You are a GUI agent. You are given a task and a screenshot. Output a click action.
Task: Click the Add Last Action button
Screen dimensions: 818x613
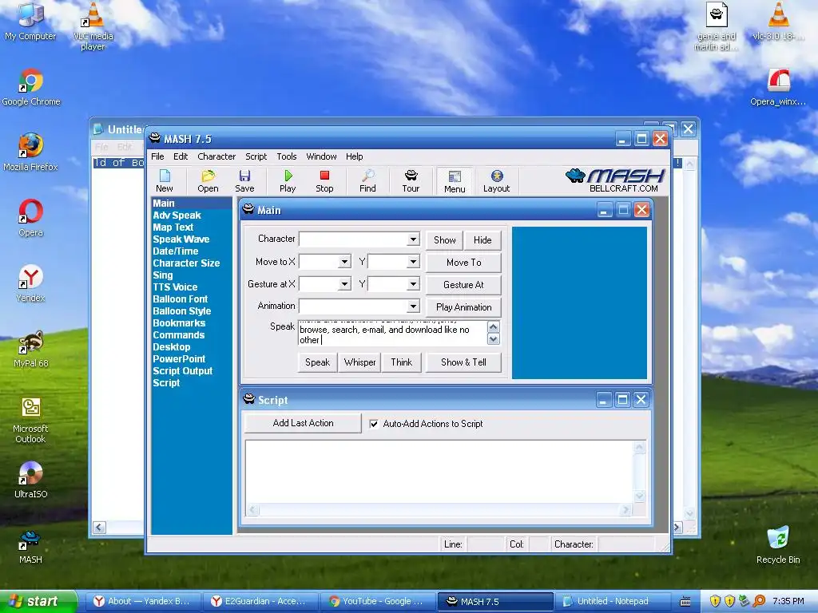click(303, 423)
